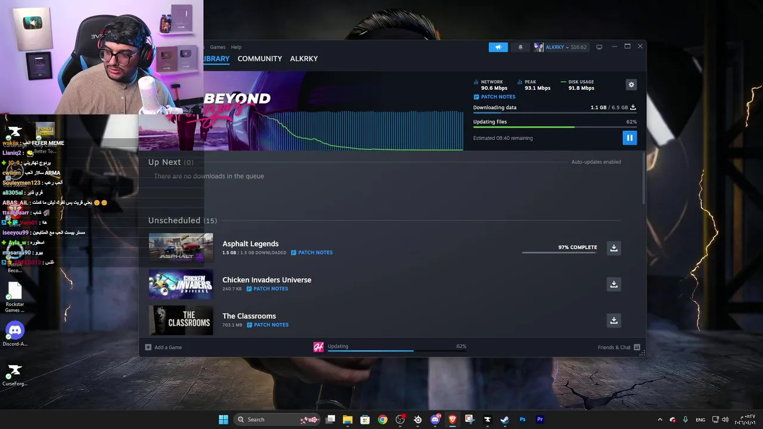The image size is (763, 429).
Task: Click the Peak 93.1 Mbps stat
Action: coord(534,85)
